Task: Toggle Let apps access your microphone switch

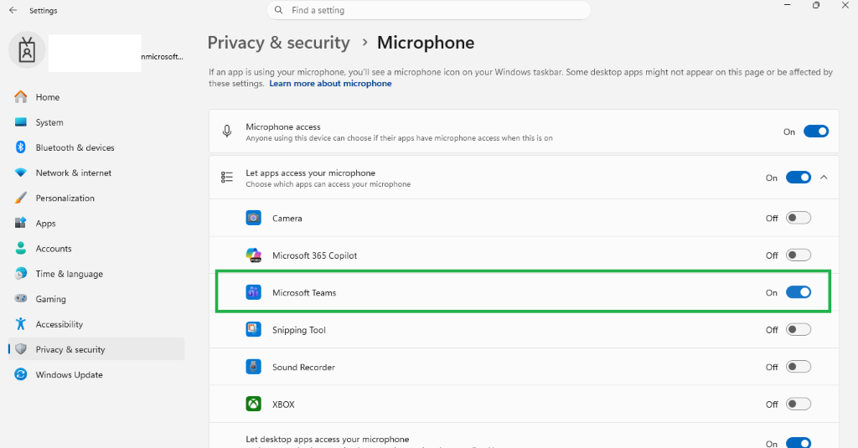Action: click(x=799, y=178)
